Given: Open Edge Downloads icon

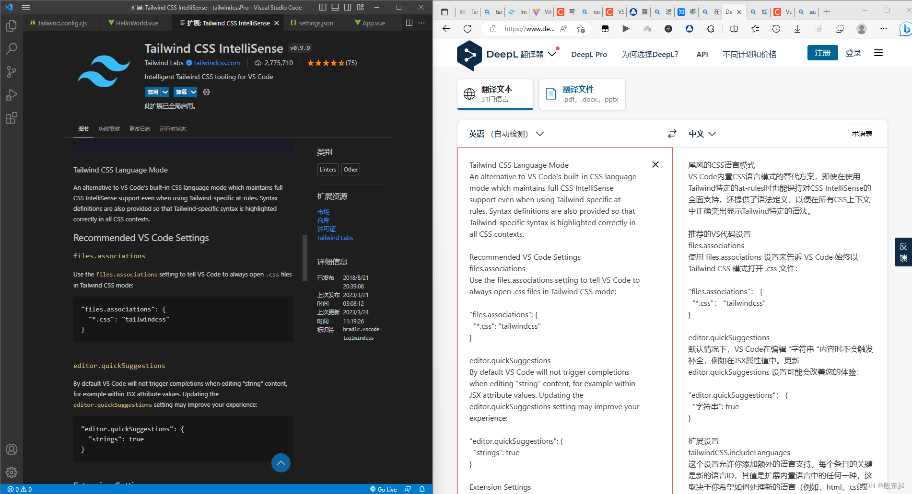Looking at the screenshot, I should point(797,29).
